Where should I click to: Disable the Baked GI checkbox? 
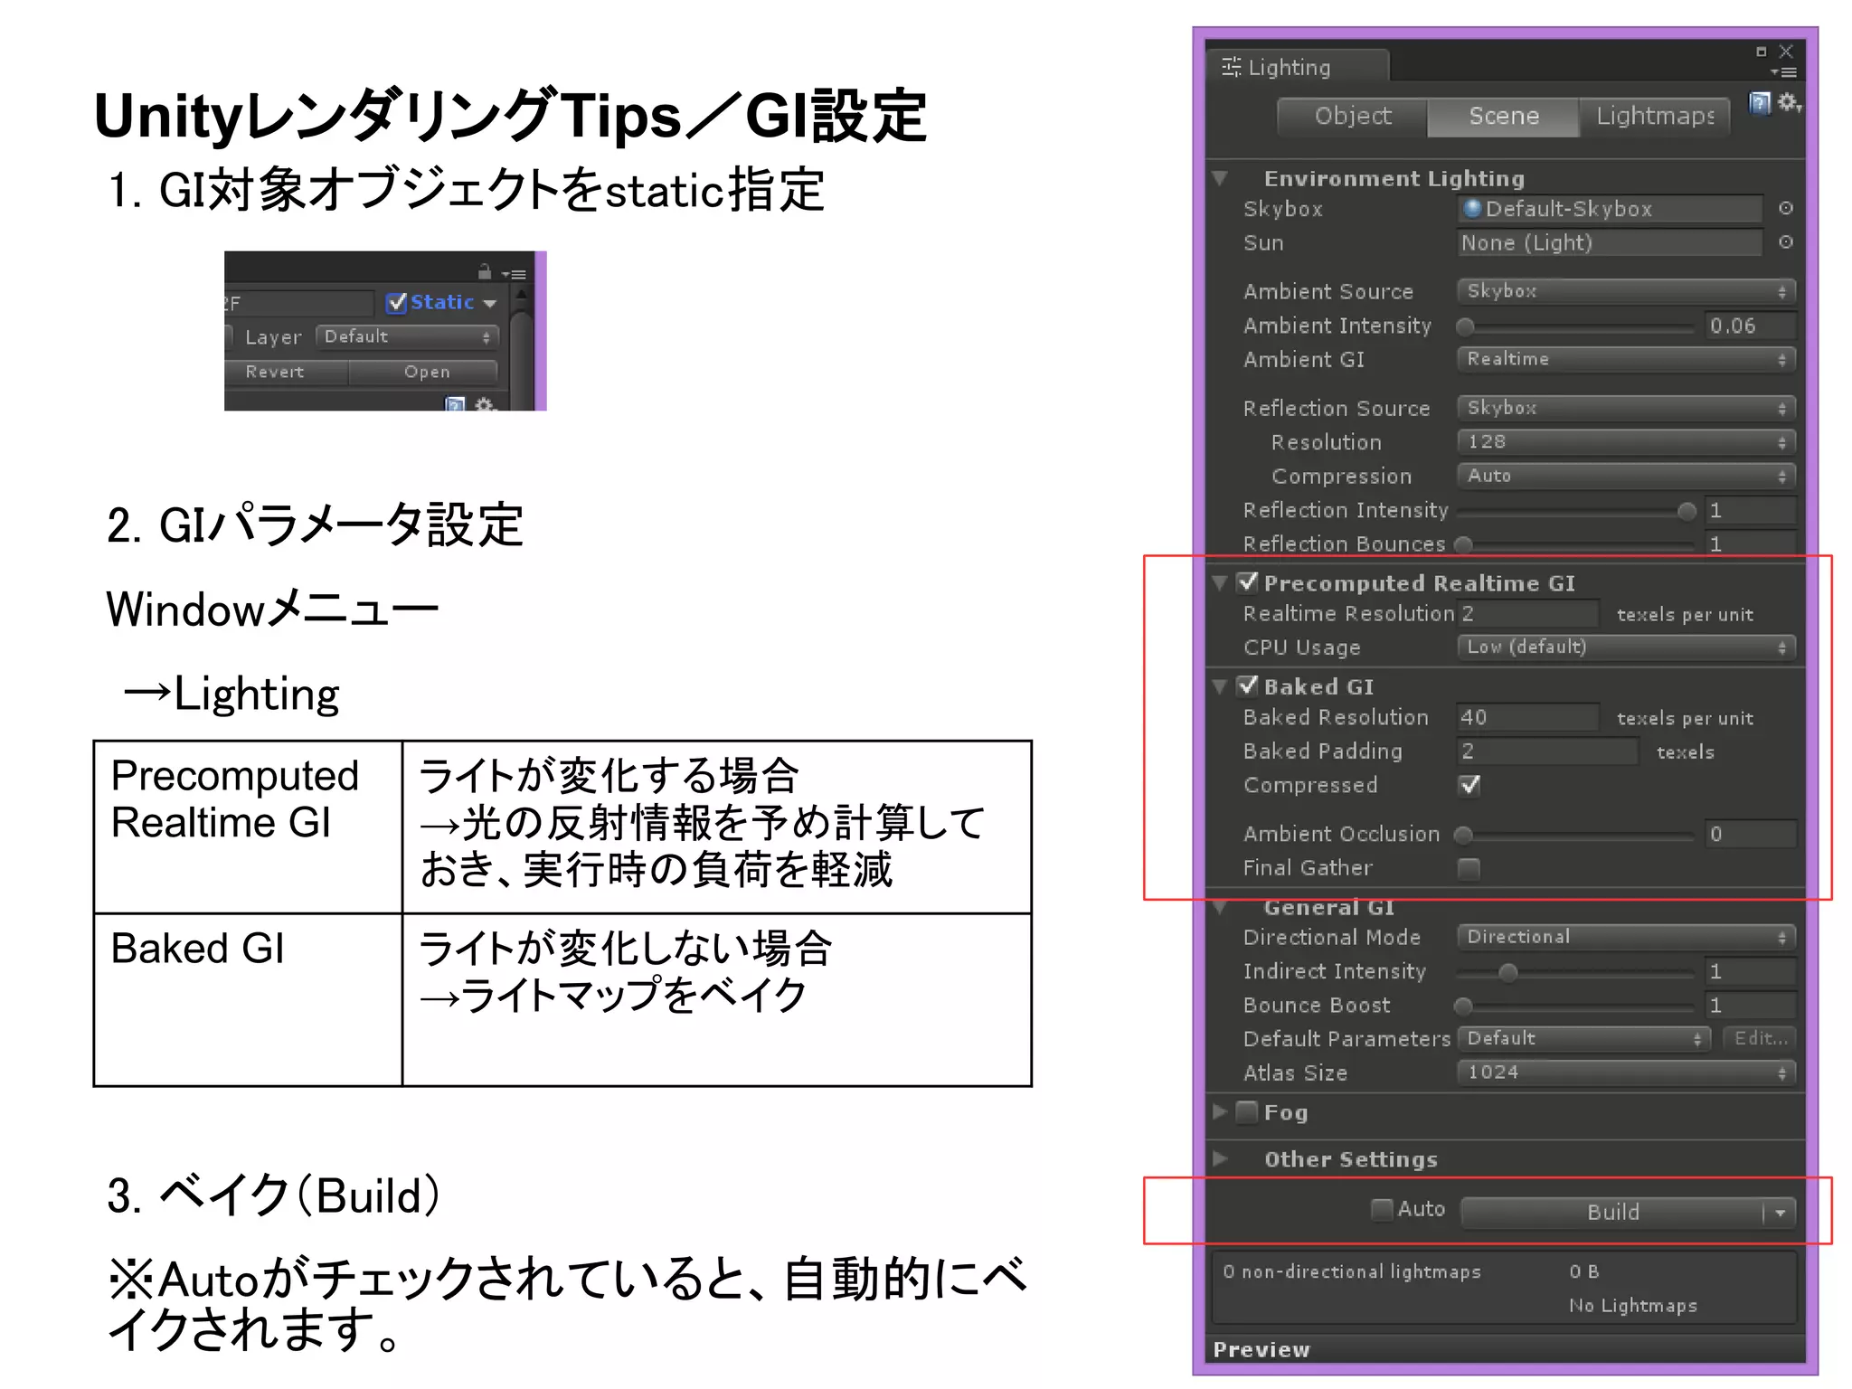(x=1248, y=685)
